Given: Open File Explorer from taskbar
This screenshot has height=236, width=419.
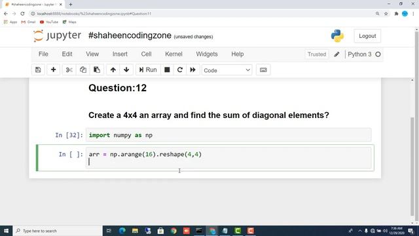Looking at the screenshot, I should pos(135,231).
